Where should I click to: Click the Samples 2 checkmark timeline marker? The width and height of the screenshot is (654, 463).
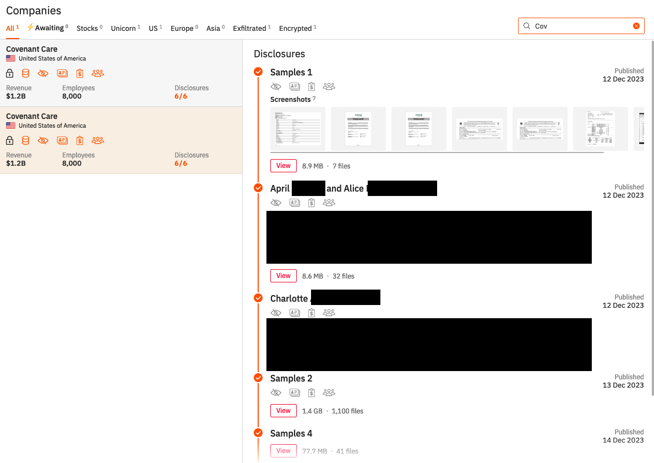(258, 378)
